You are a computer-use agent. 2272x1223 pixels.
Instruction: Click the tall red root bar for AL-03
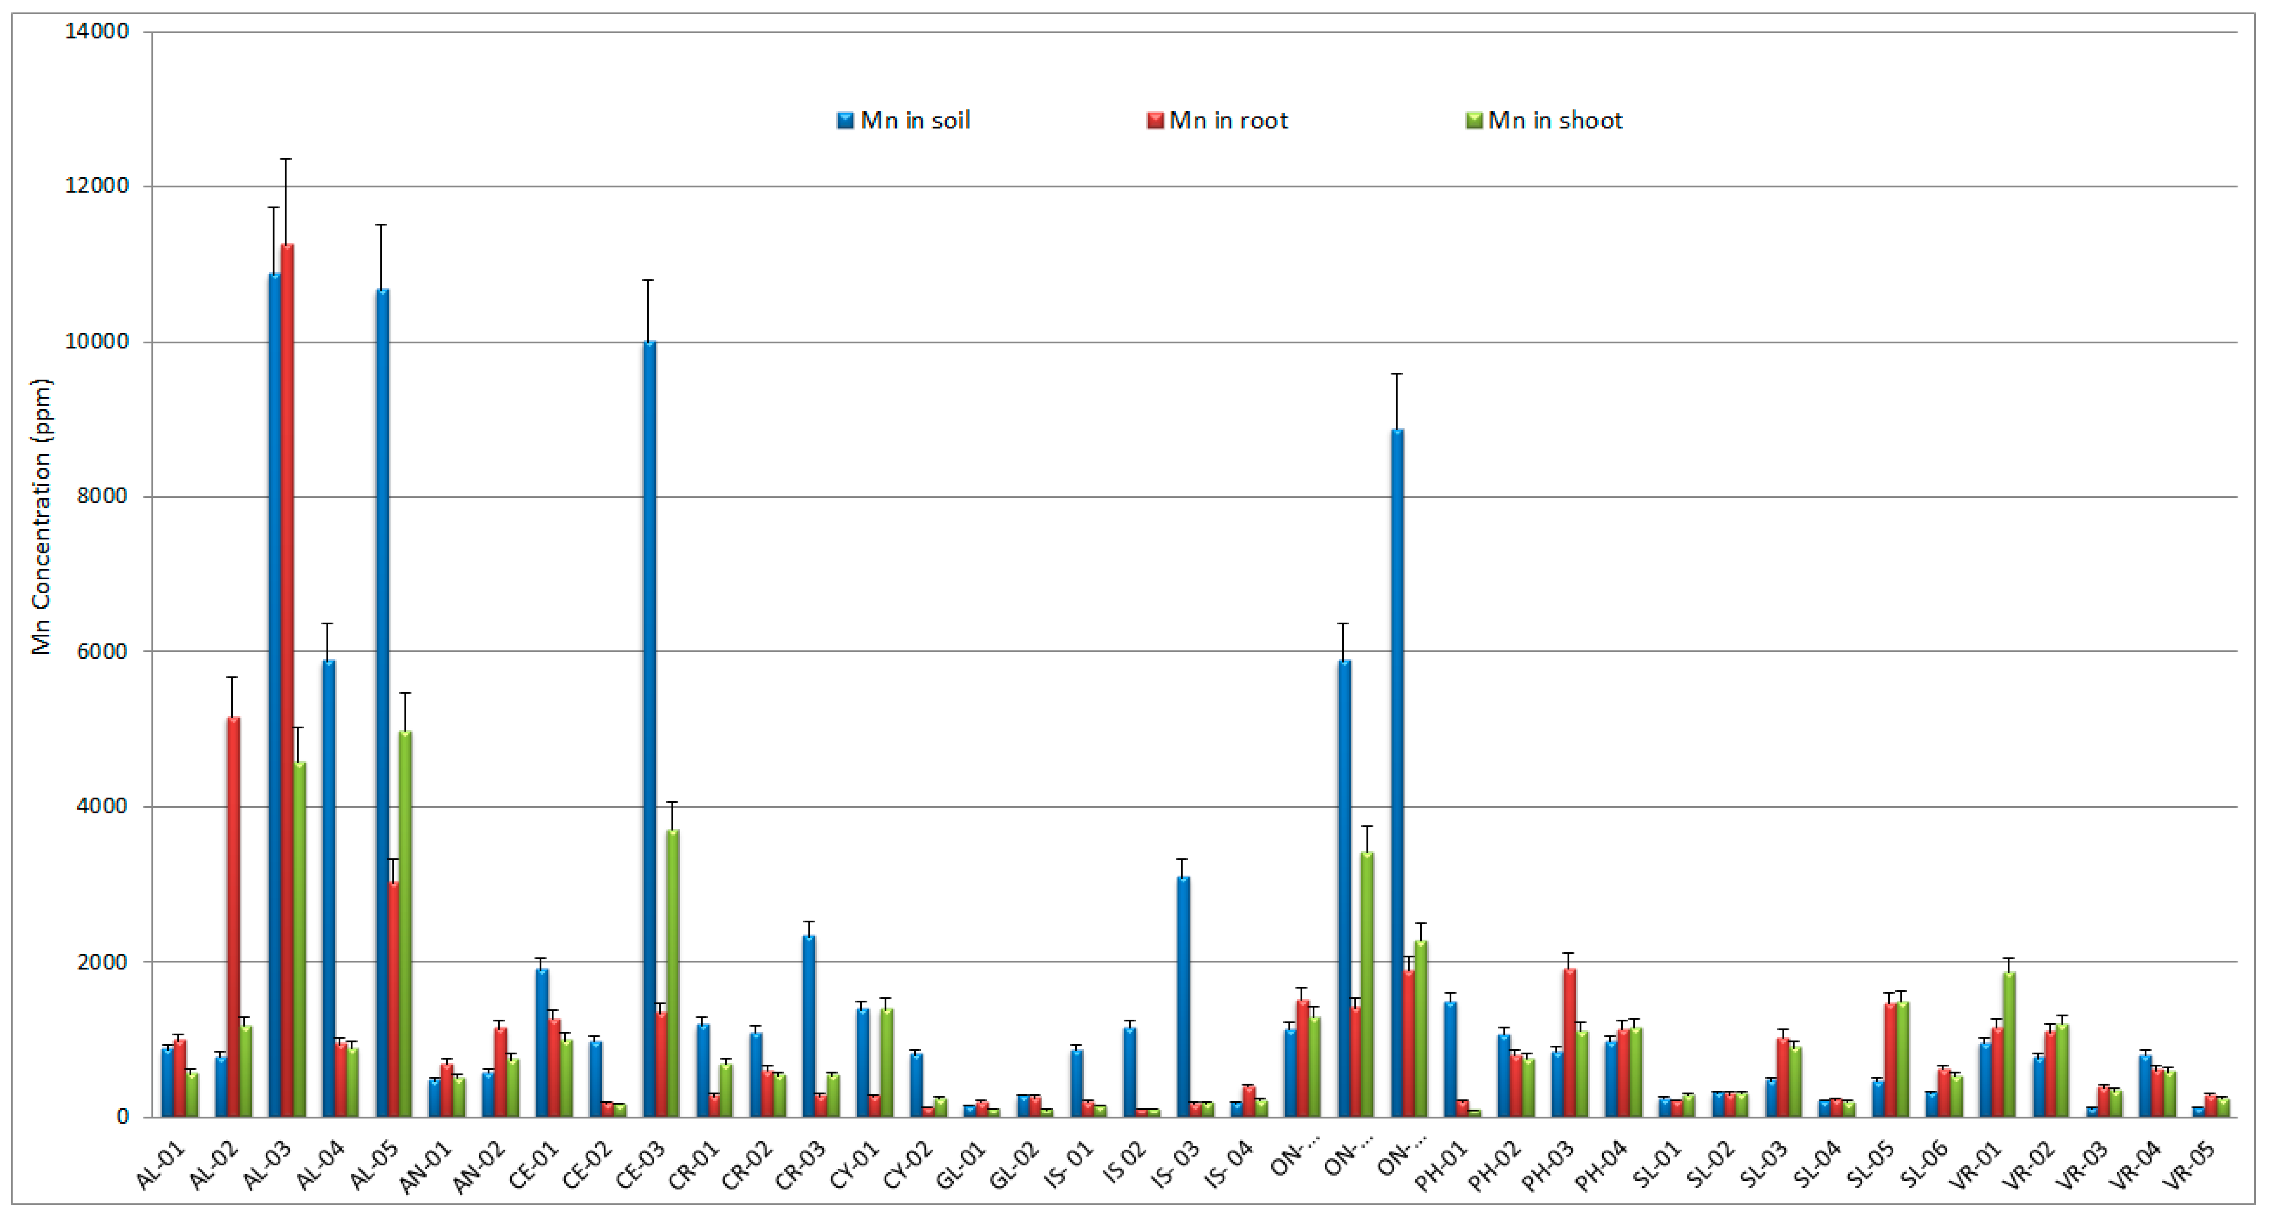click(x=287, y=679)
